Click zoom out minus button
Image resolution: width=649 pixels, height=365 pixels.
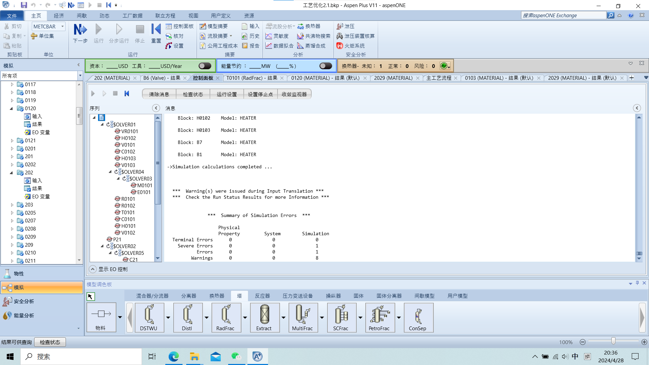click(582, 342)
